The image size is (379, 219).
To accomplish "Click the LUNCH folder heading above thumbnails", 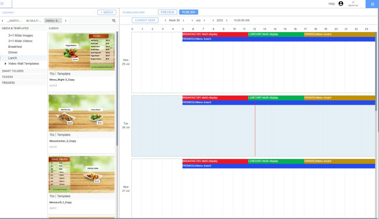I will [54, 29].
